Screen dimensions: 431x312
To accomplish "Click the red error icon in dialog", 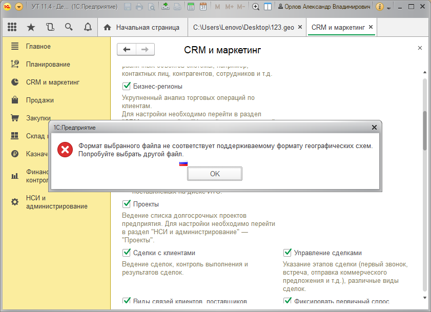I will [x=65, y=150].
